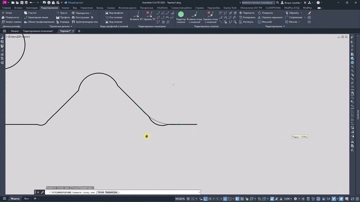Screen dimensions: 360x202
Task: Click the Вид профиля ribbon button
Action: tap(114, 13)
